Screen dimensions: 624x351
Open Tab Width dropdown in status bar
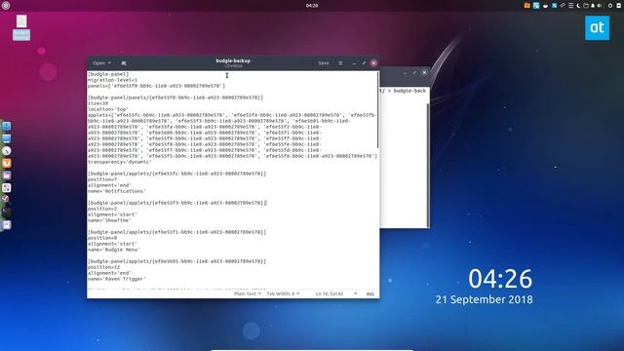coord(283,293)
